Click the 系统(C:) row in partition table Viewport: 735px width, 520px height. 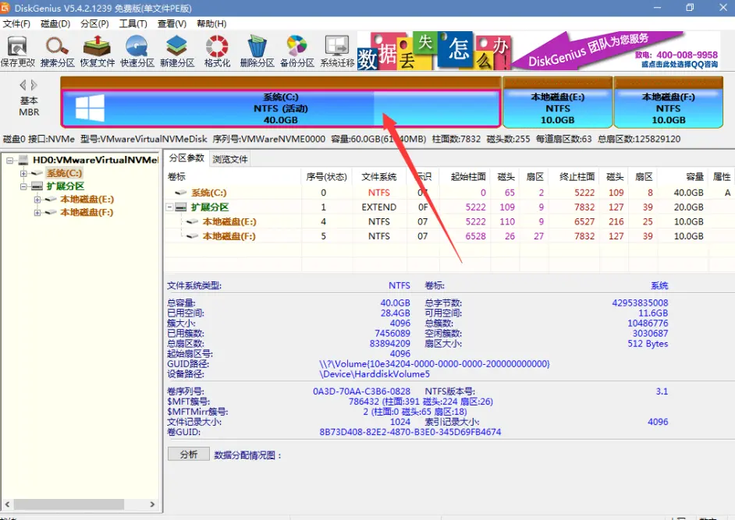tap(449, 193)
